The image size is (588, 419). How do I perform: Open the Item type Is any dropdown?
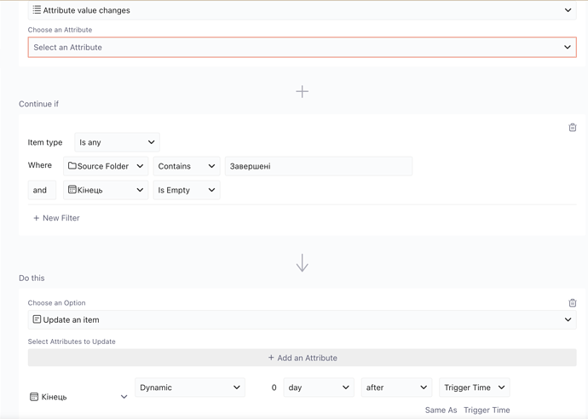pos(117,142)
